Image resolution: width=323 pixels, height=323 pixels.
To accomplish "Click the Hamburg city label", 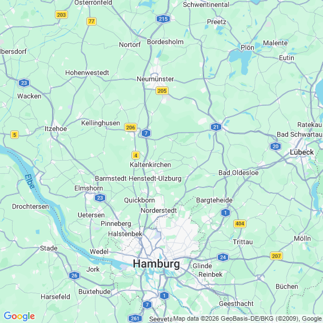I will tap(156, 264).
